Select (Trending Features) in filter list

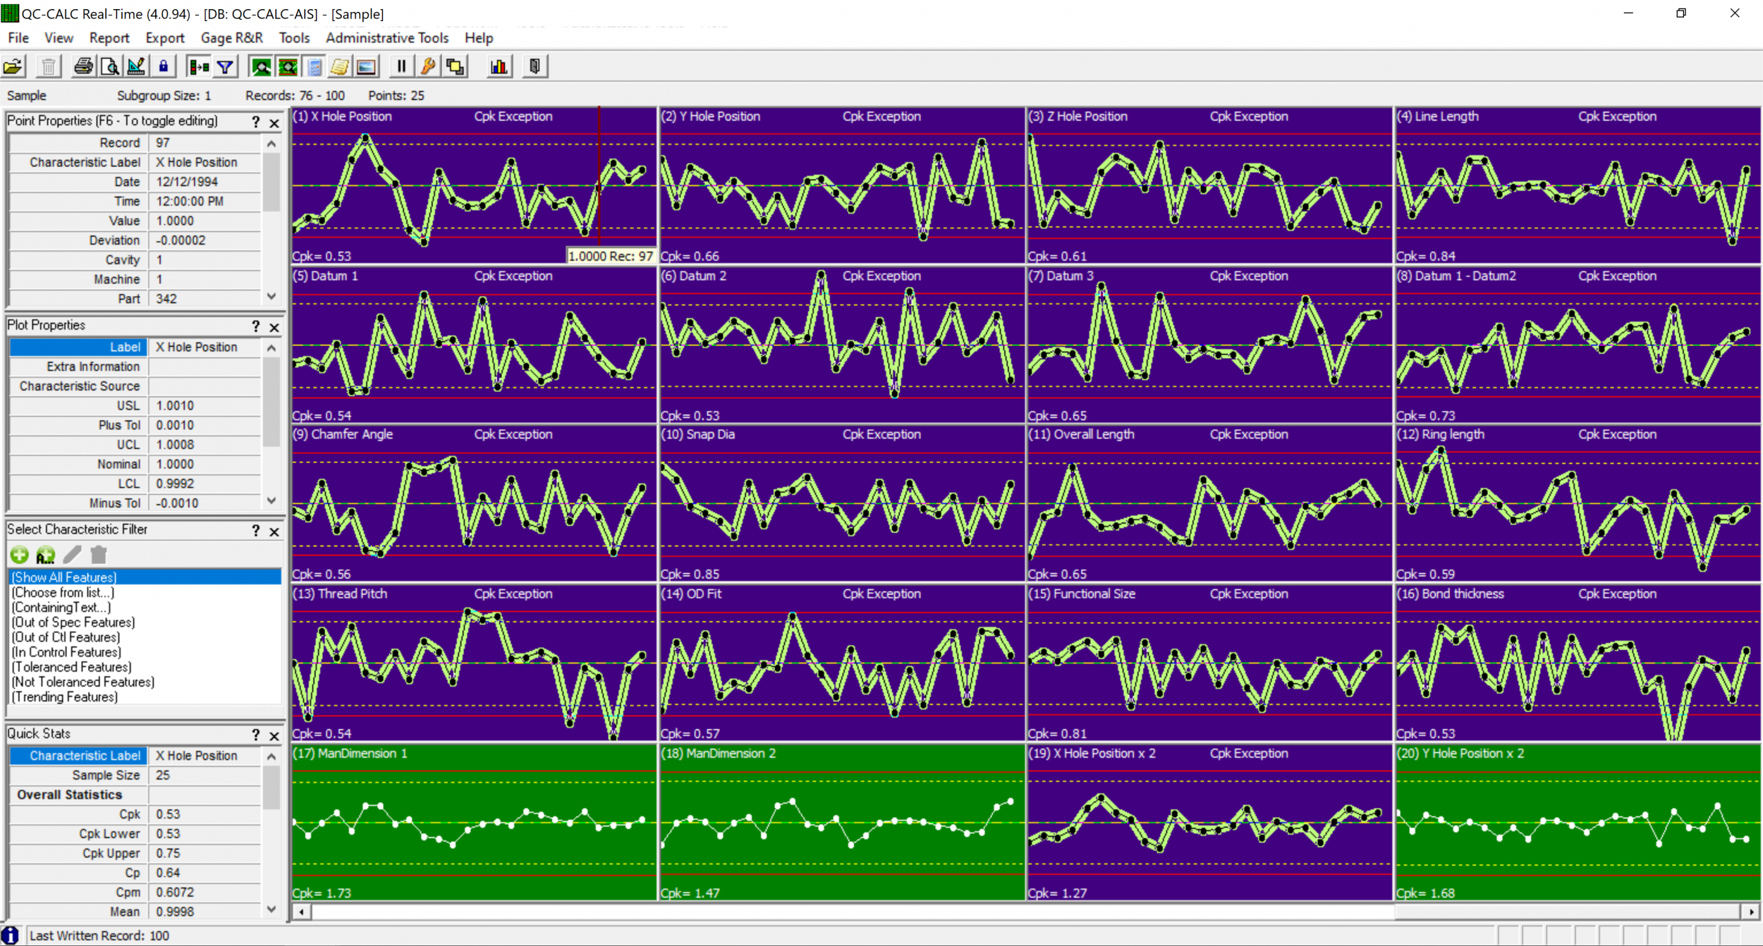pos(65,697)
